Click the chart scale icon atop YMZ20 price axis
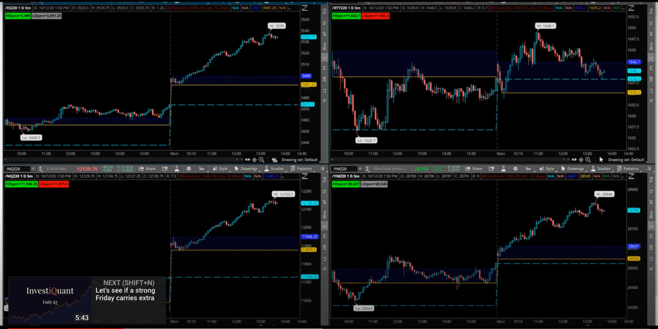658x329 pixels. (631, 176)
